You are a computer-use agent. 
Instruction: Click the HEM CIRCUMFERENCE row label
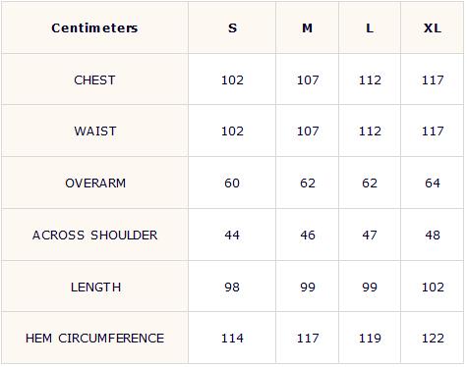pos(94,339)
